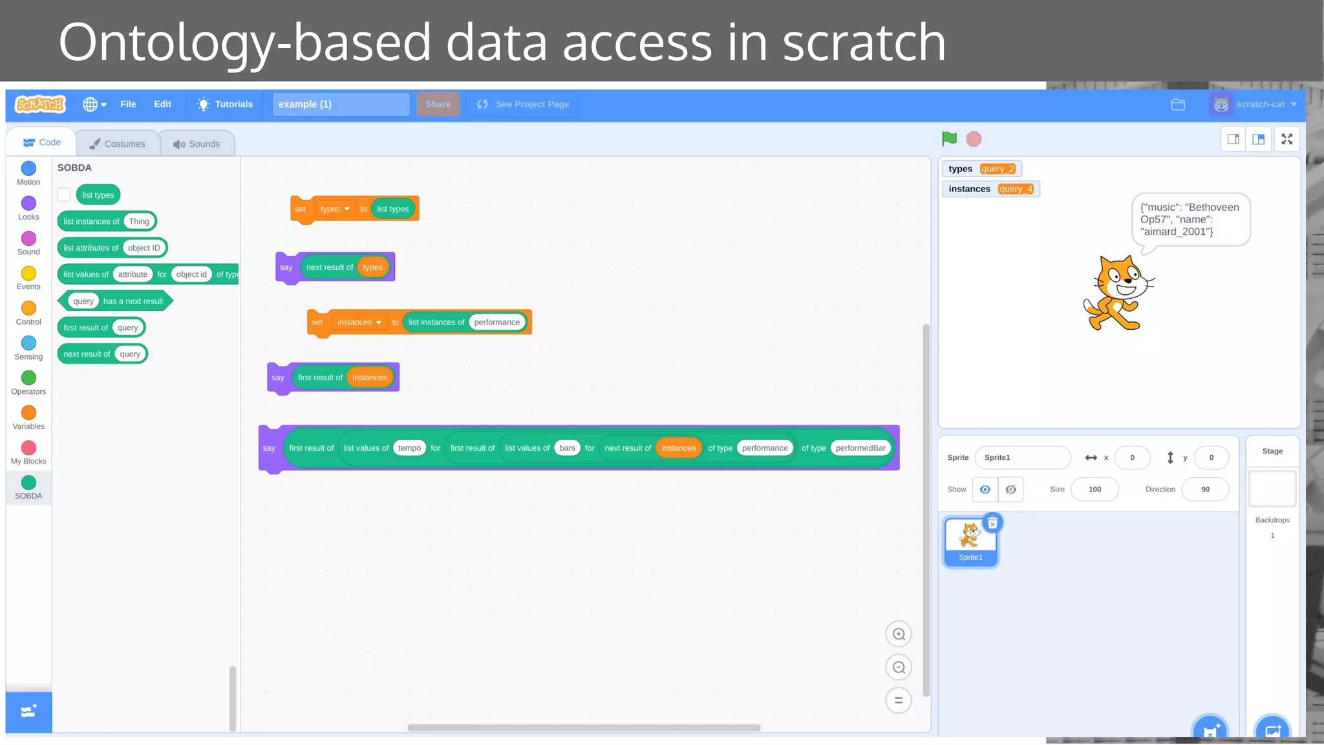Select the Events block category
This screenshot has height=745, width=1324.
(x=28, y=278)
